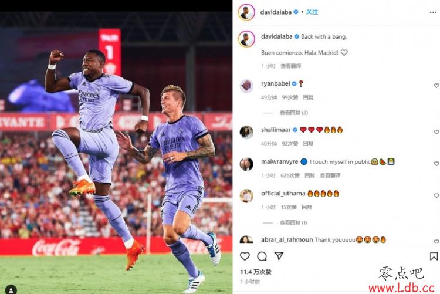Open ryanbabel's avatar

(246, 86)
